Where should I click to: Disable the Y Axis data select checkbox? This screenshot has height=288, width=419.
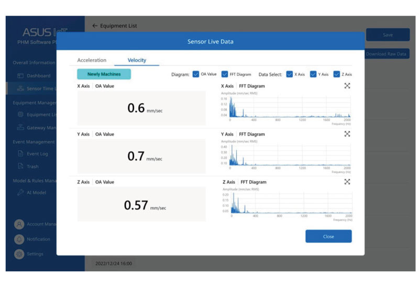313,74
